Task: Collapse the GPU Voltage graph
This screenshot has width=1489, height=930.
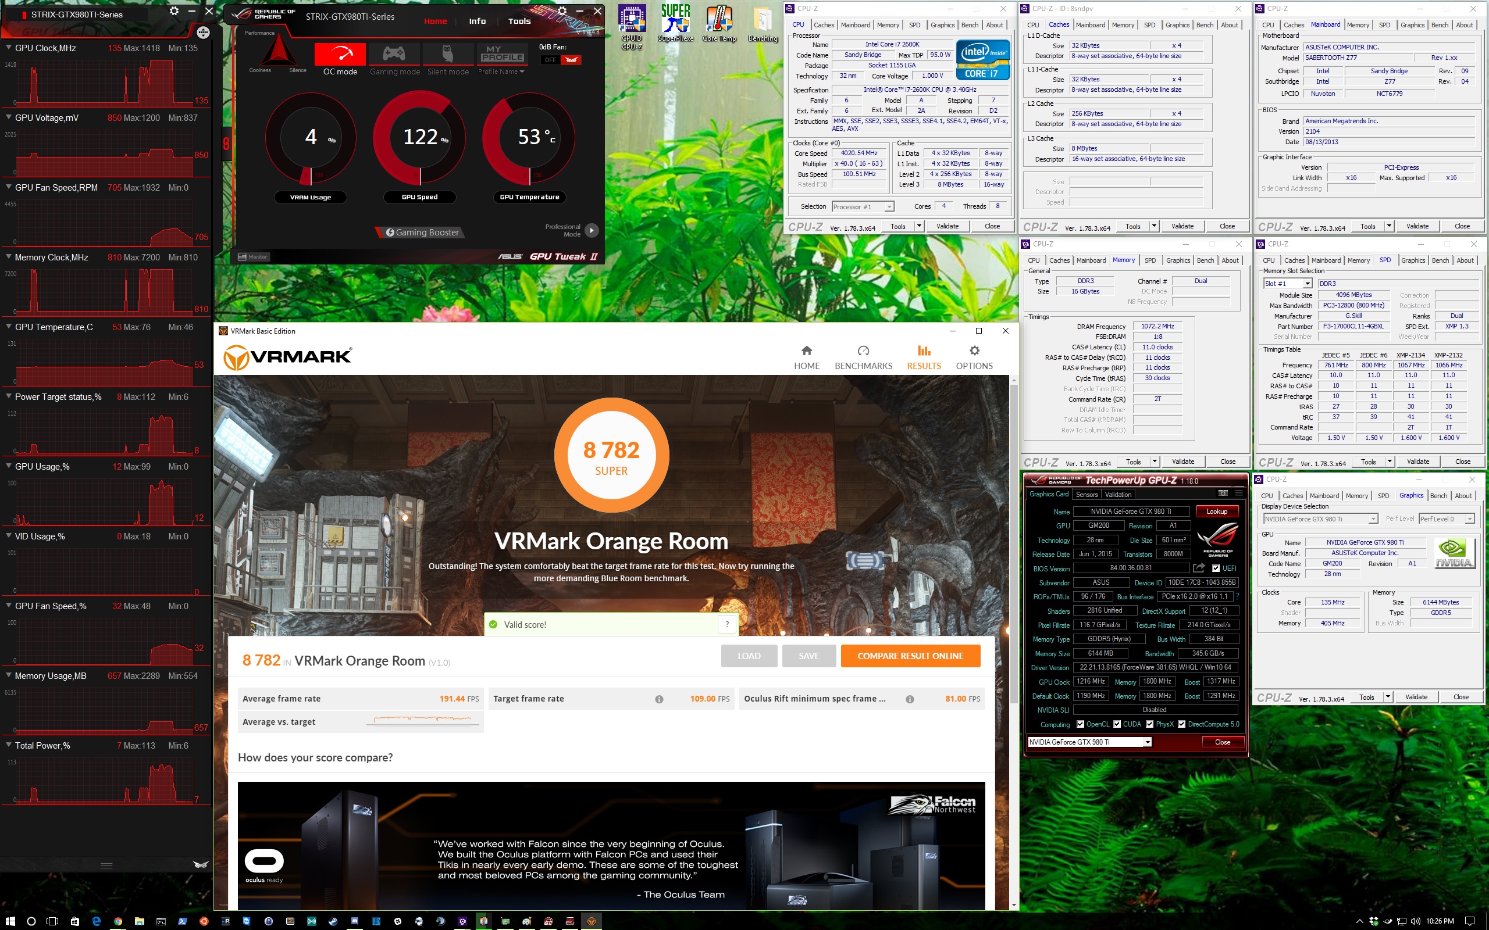Action: coord(9,117)
